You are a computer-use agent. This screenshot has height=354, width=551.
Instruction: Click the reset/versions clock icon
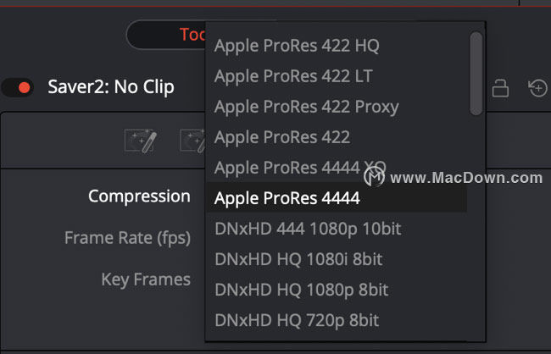[537, 88]
